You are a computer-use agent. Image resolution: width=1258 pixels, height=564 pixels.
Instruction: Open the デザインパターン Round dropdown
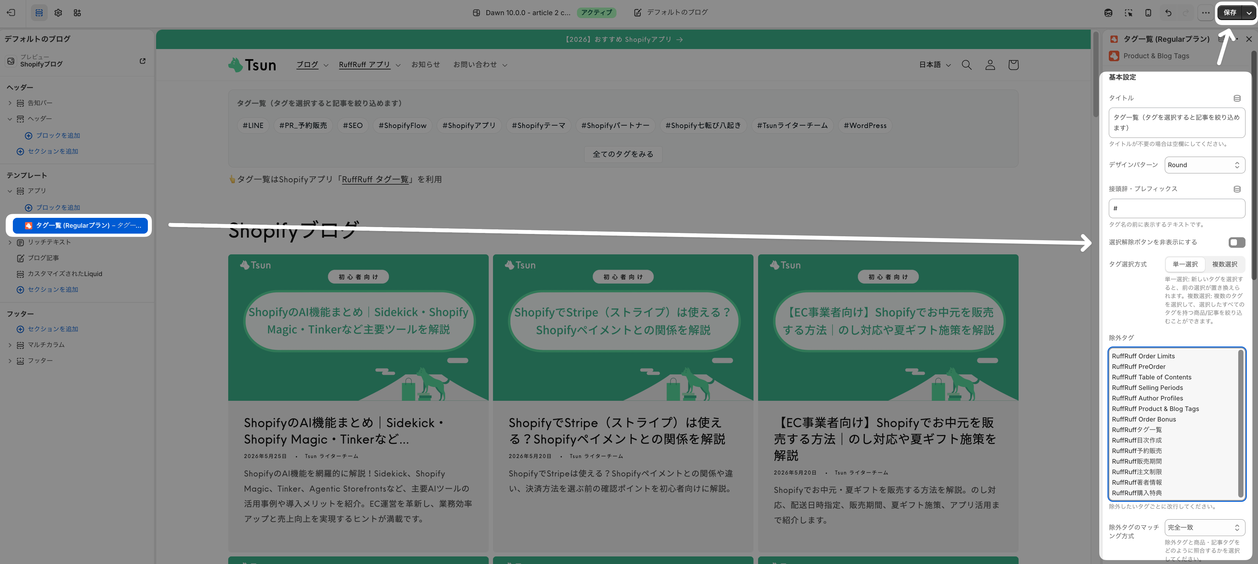point(1204,165)
